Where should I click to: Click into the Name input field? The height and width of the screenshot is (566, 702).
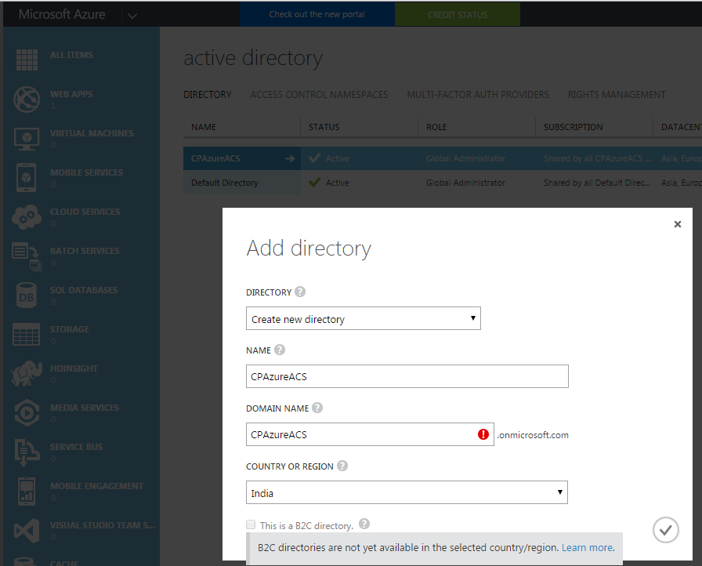tap(407, 376)
